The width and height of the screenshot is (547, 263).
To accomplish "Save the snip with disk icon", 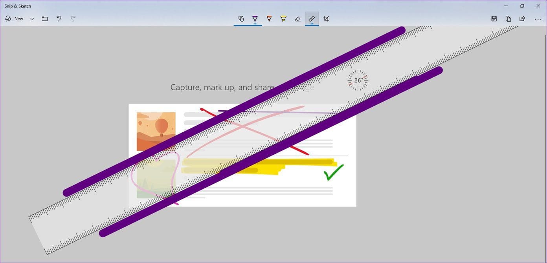I will coord(494,18).
